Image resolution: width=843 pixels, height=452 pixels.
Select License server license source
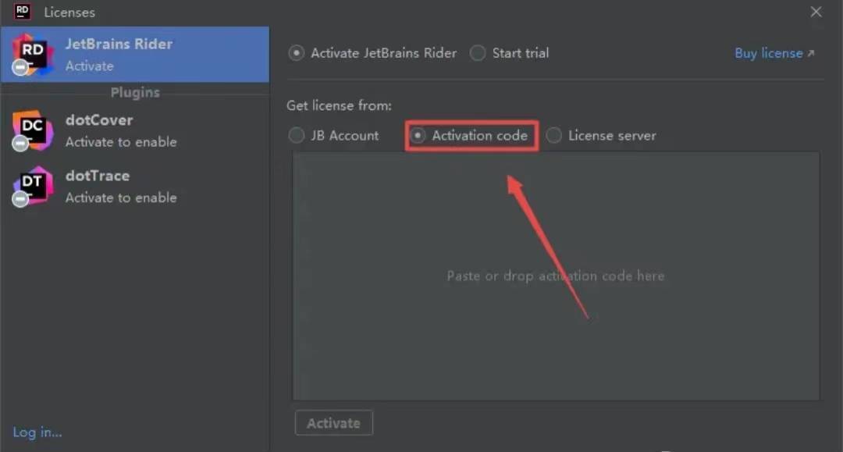tap(601, 135)
